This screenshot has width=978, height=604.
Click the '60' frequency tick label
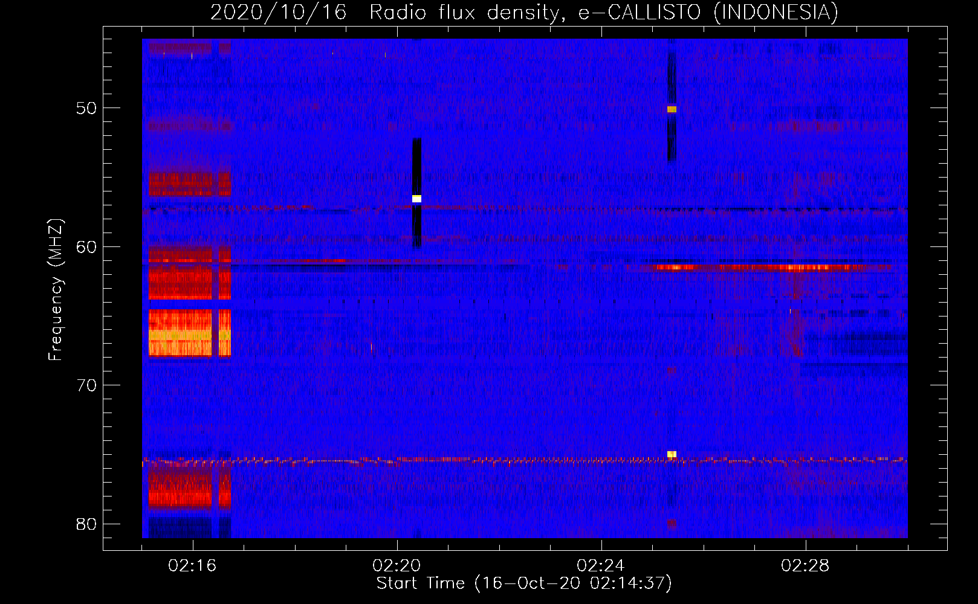[86, 246]
